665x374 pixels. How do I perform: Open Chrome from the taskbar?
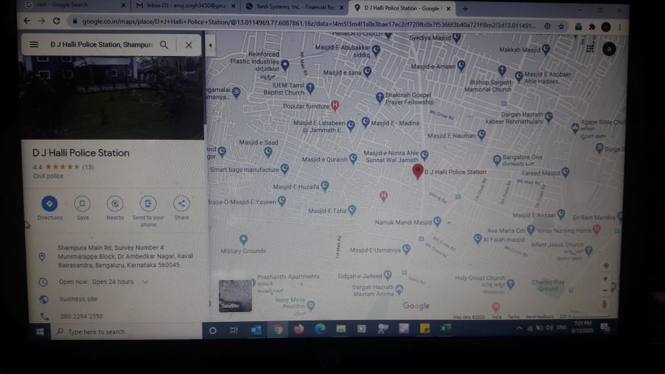[277, 329]
